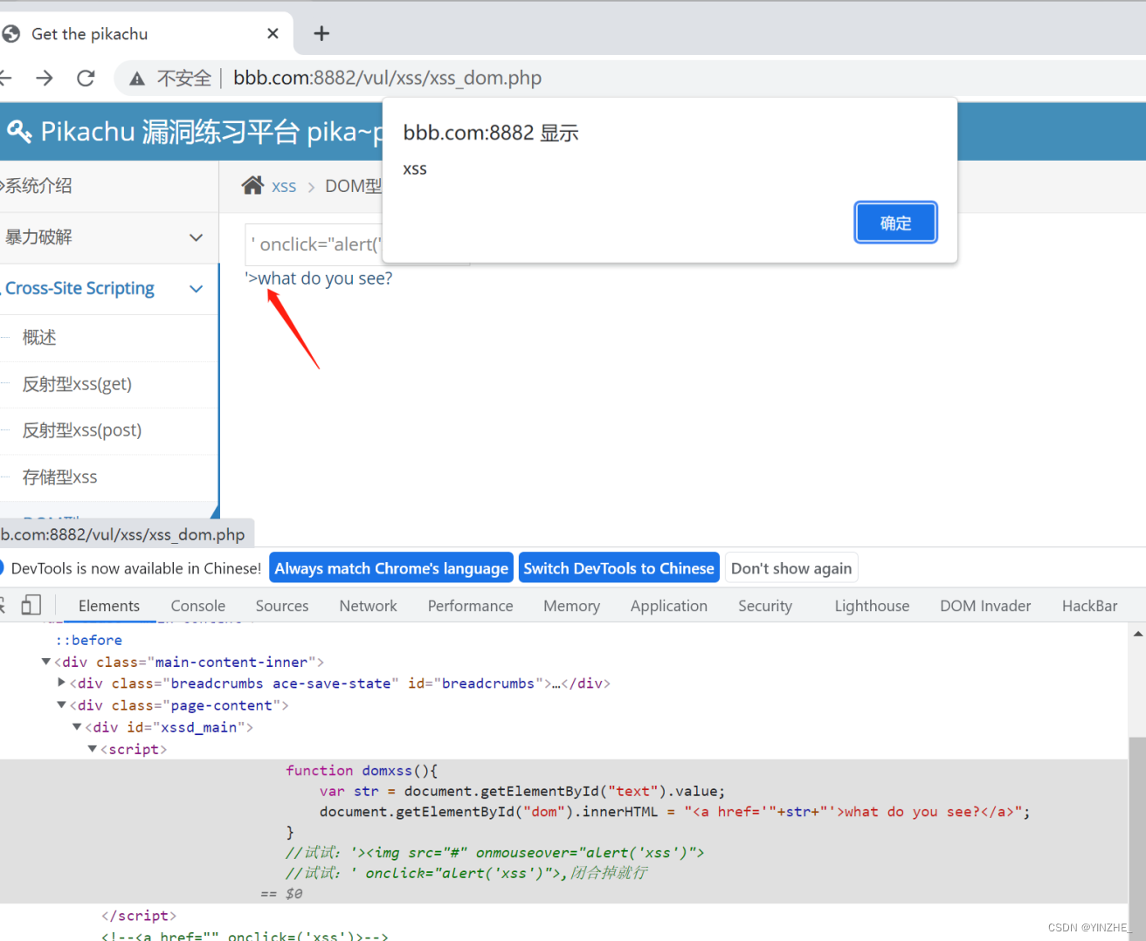Confirm the alert with 确定 button
1146x941 pixels.
895,223
